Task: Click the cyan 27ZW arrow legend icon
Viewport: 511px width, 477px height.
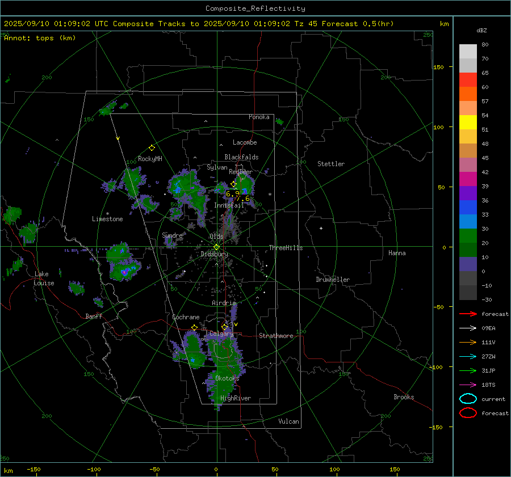Action: (x=468, y=357)
